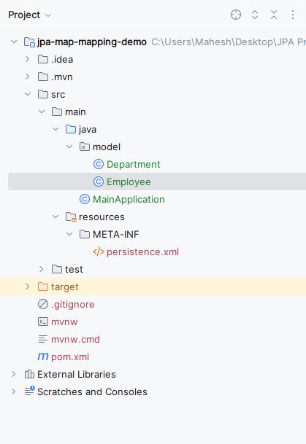The width and height of the screenshot is (306, 444).
Task: Click the MainApplication class icon
Action: click(x=85, y=199)
